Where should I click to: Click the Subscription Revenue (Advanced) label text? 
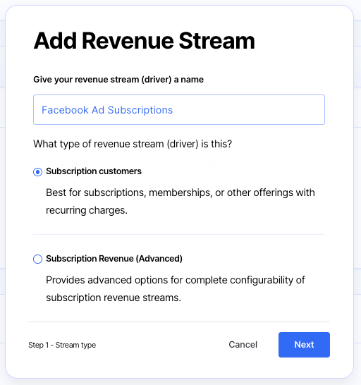click(114, 259)
